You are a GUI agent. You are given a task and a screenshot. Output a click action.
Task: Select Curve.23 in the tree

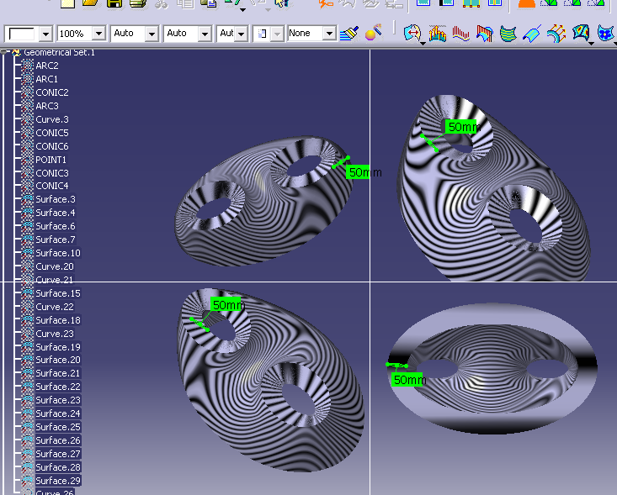pos(55,334)
